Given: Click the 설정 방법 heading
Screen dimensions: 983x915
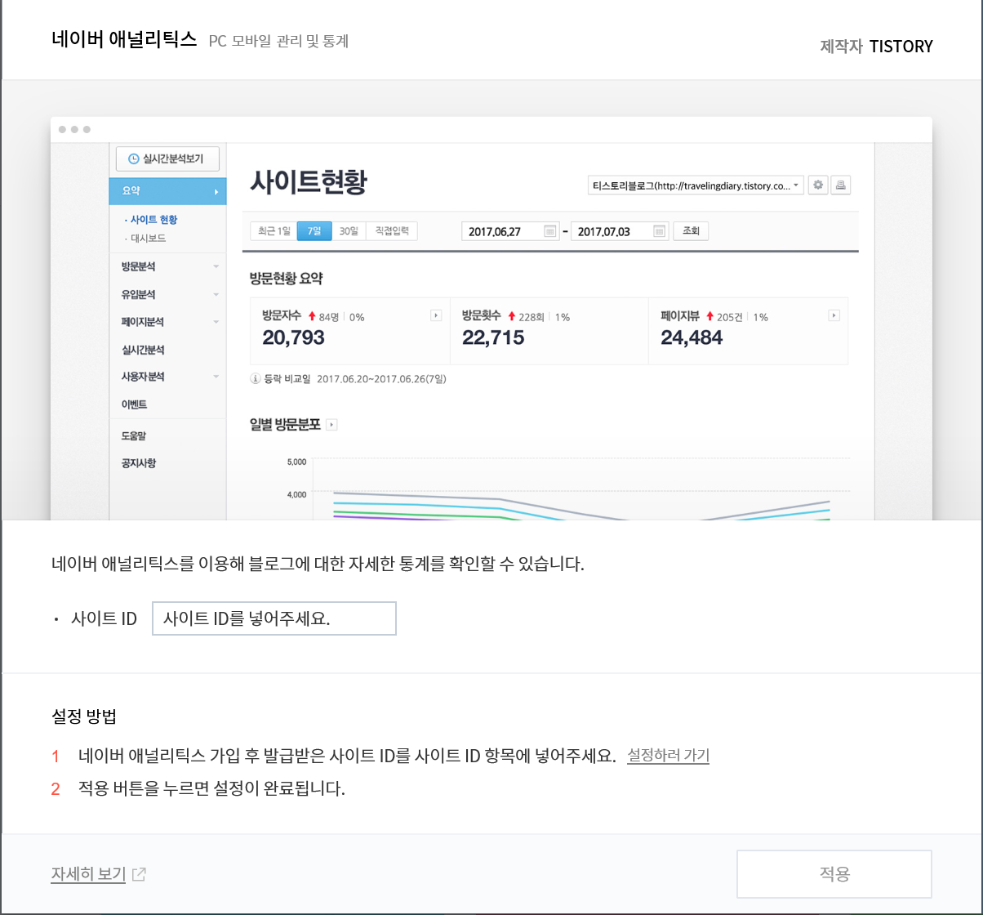Looking at the screenshot, I should coord(83,717).
